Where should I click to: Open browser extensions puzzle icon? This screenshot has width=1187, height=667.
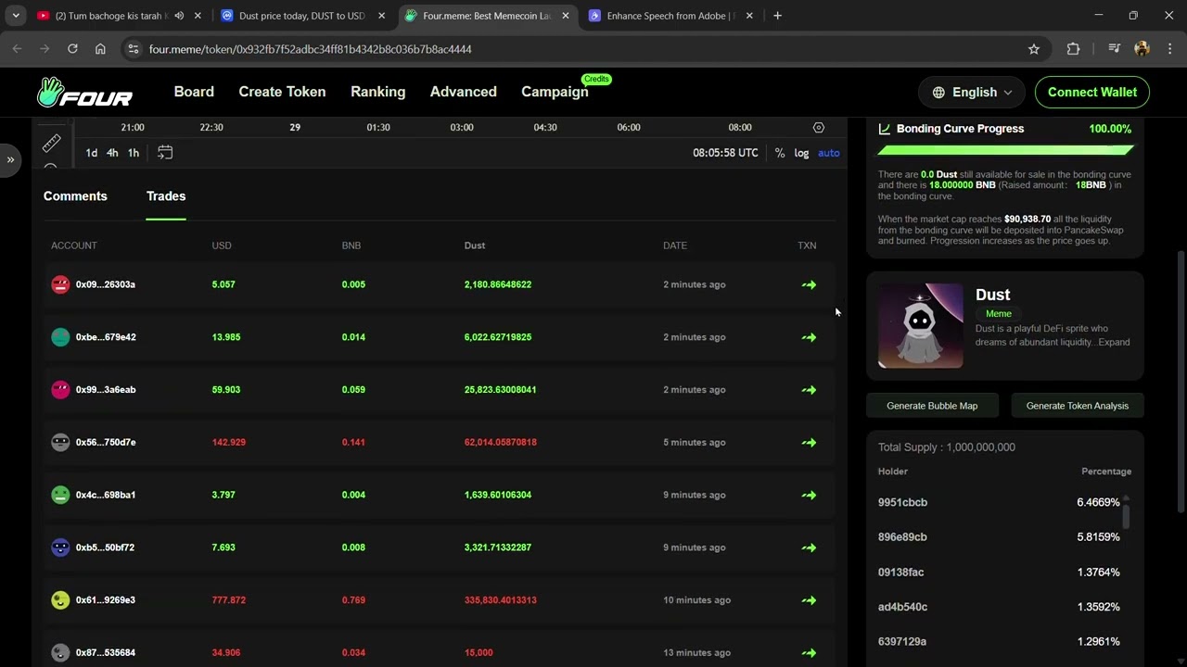coord(1073,49)
